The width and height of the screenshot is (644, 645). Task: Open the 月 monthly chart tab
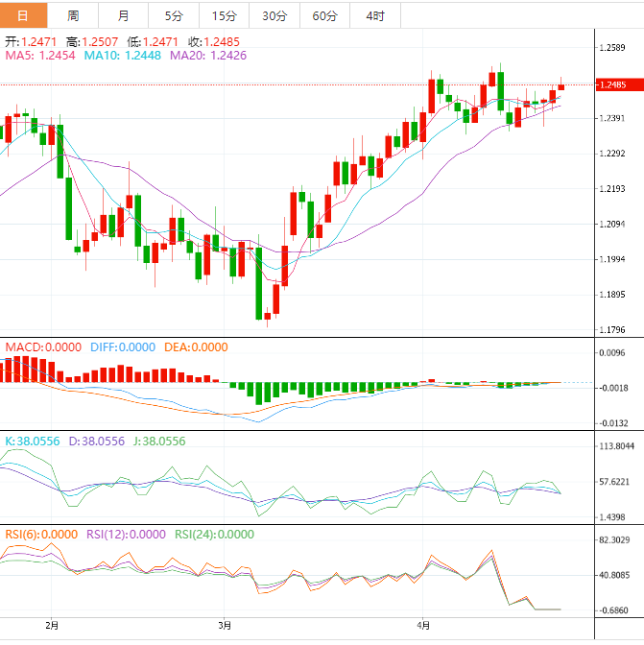tap(124, 15)
